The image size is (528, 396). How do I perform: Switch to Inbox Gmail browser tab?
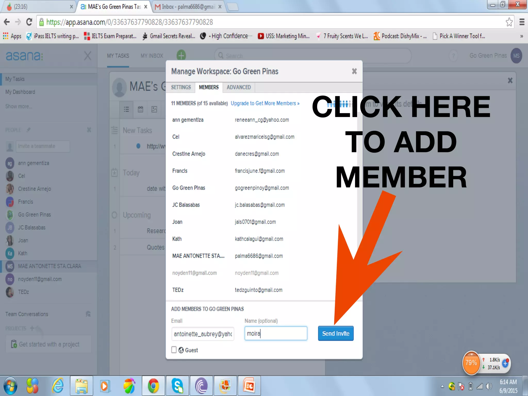[x=188, y=7]
